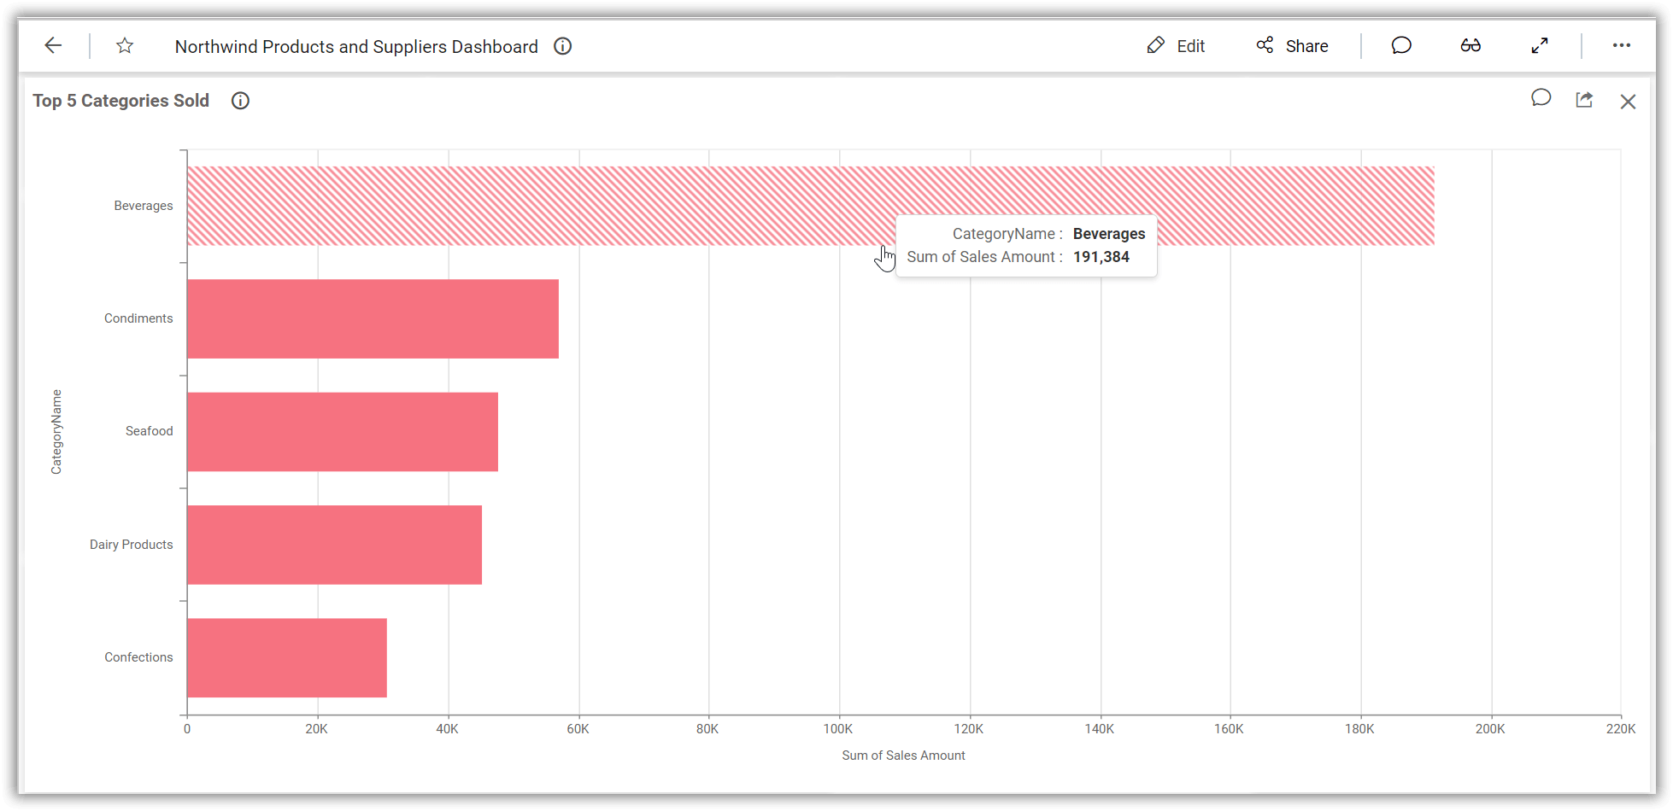Open the info tooltip beside the dashboard title
This screenshot has width=1673, height=811.
[x=562, y=46]
